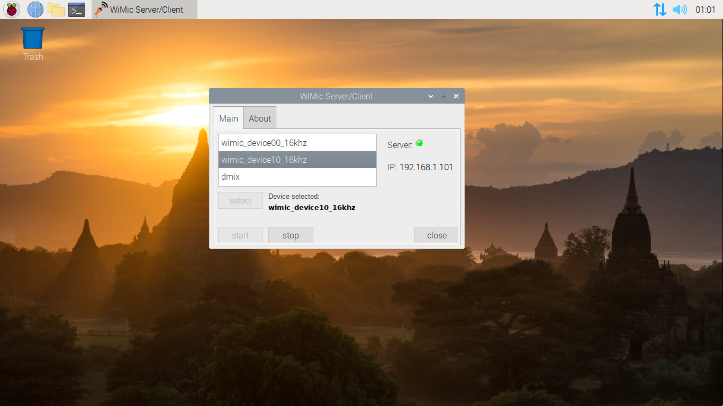
Task: Minimize the WiMic window with the chevron-down icon
Action: point(431,96)
